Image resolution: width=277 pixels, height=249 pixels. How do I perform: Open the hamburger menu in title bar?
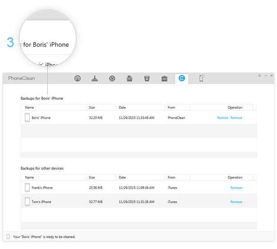click(x=259, y=76)
